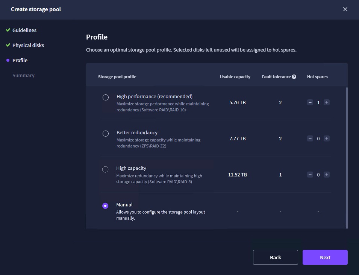Click the Better redundancy title text
The image size is (359, 275).
click(137, 132)
